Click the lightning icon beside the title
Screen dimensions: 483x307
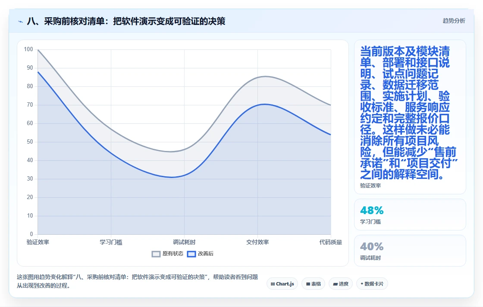[x=21, y=21]
